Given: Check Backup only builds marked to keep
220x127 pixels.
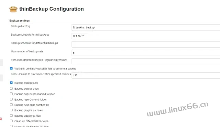Looking at the screenshot, I should click(x=11, y=94).
